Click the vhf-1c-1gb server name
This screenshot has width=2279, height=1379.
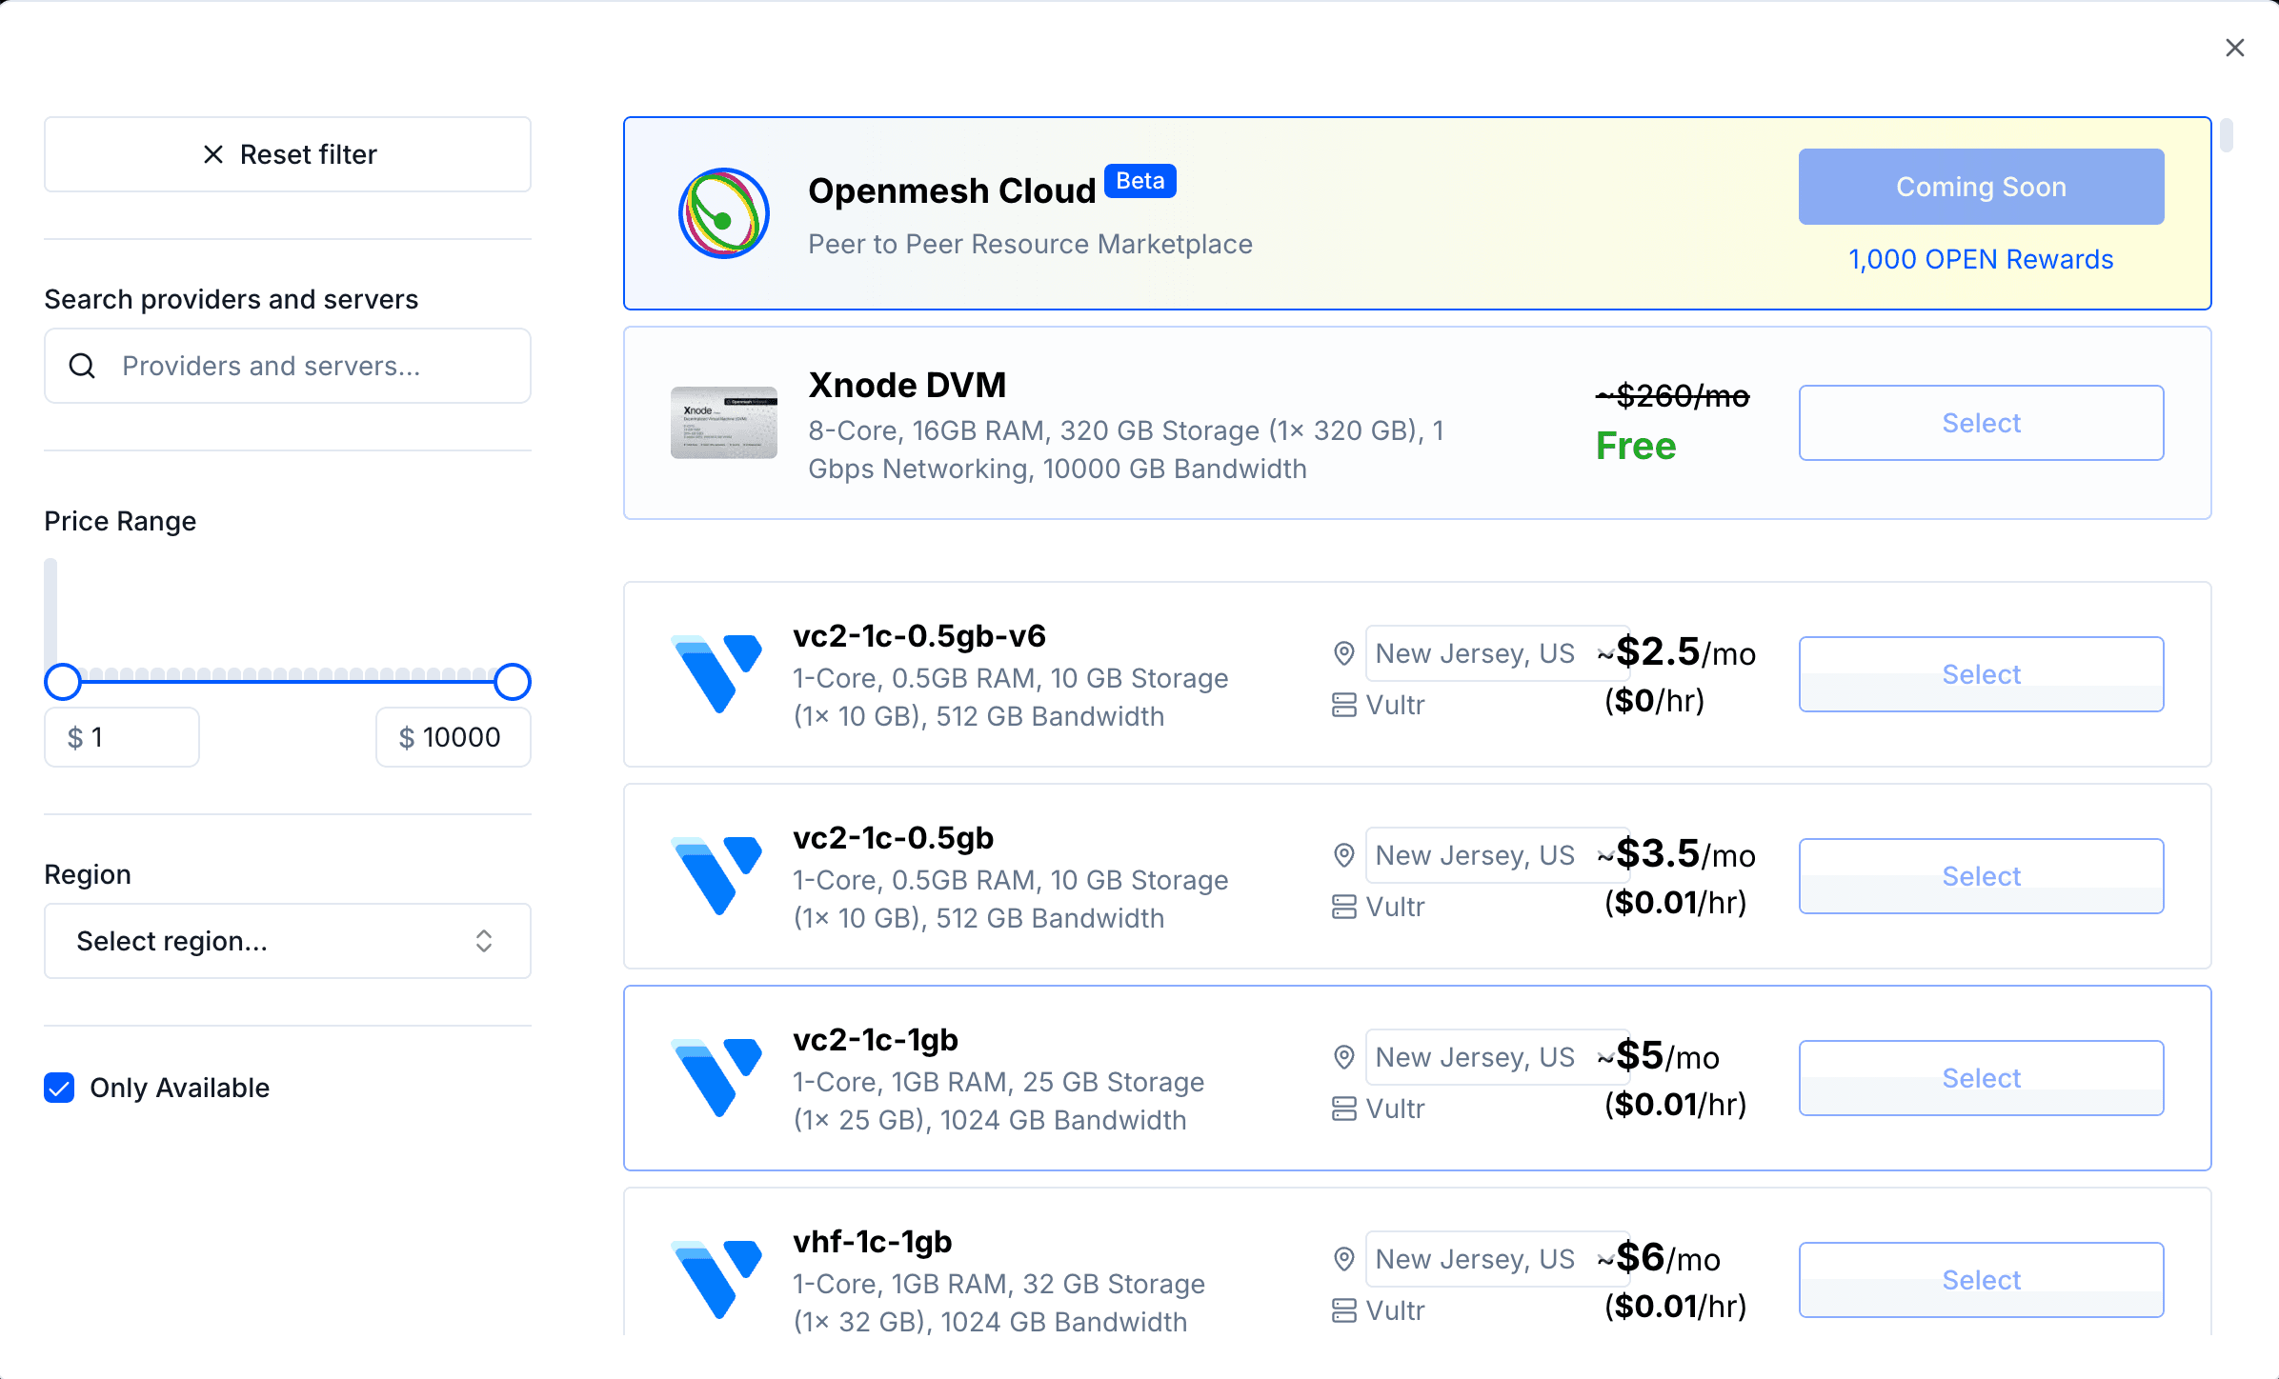873,1242
